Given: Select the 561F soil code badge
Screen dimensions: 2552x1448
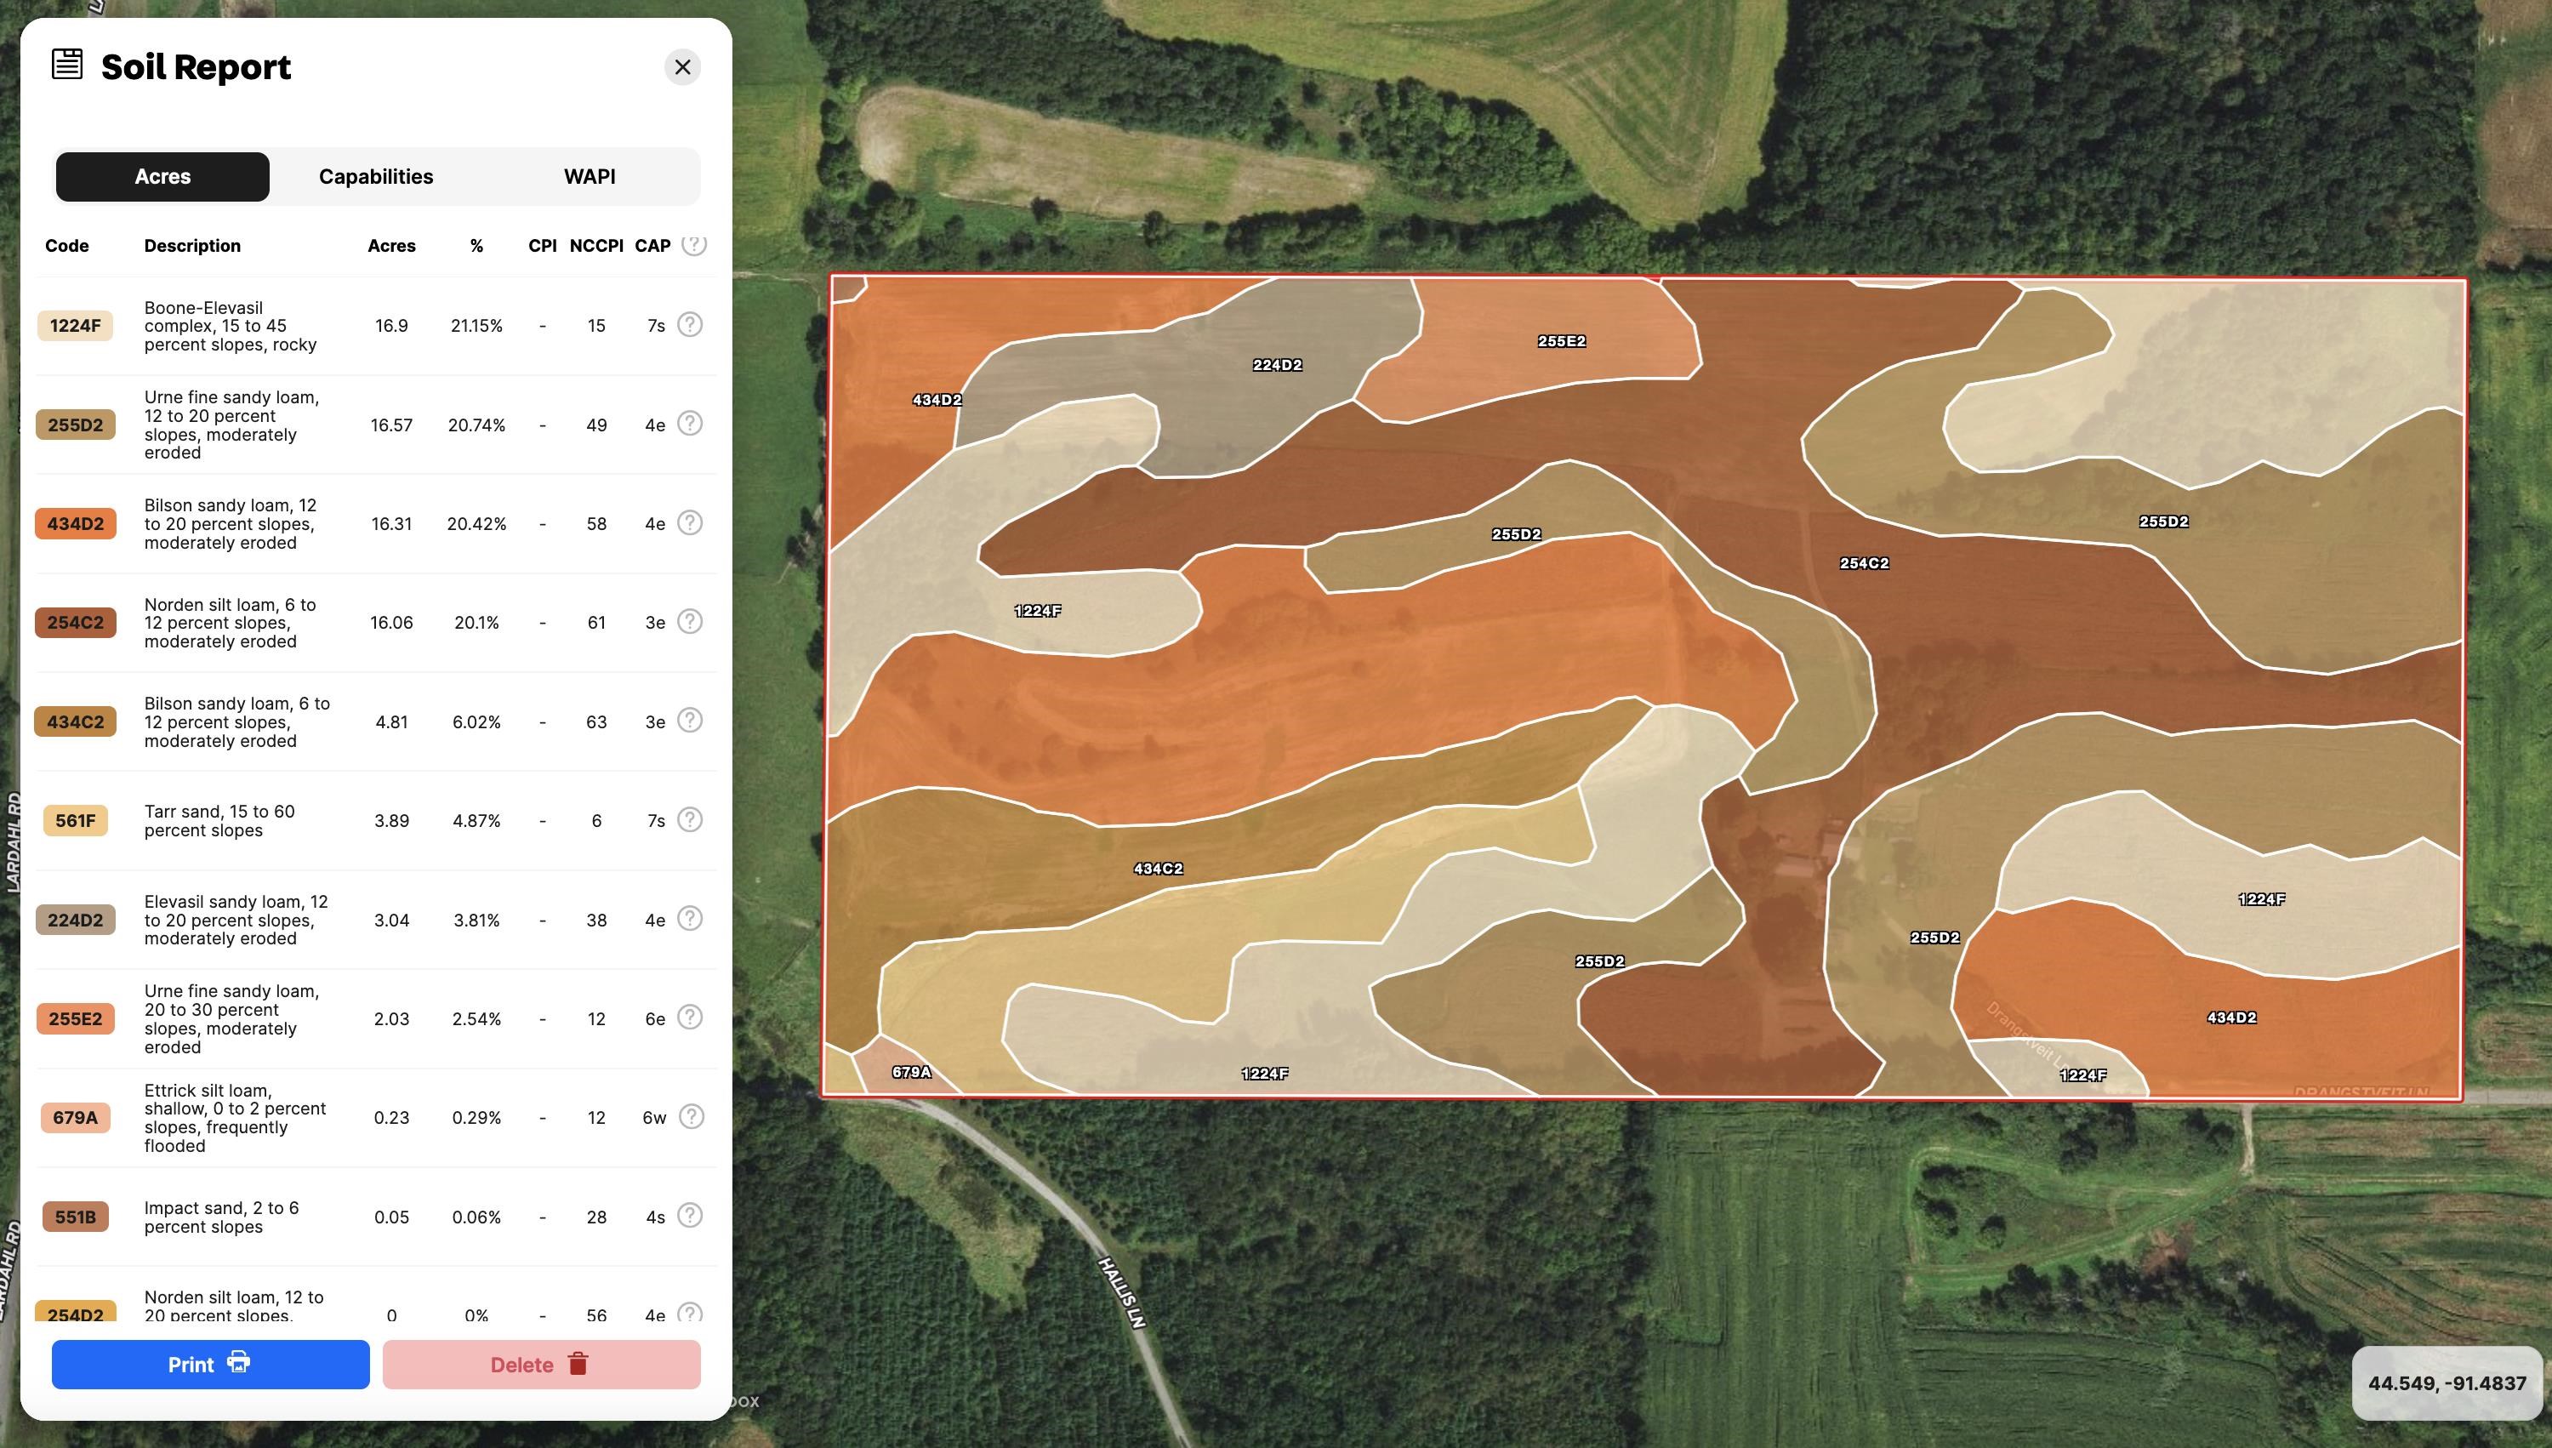Looking at the screenshot, I should [76, 820].
